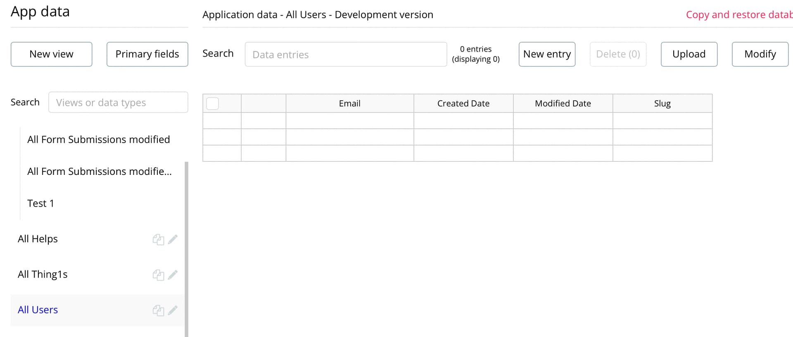
Task: Click the Application data - All Users title
Action: pos(318,15)
